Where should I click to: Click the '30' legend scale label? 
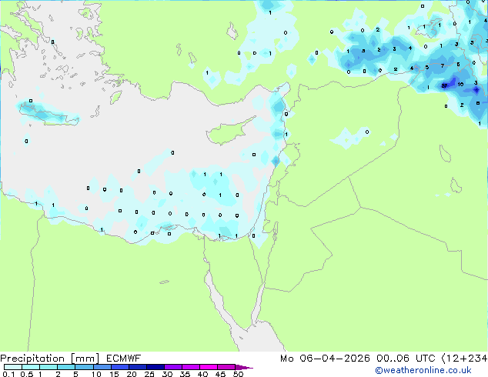[167, 374]
